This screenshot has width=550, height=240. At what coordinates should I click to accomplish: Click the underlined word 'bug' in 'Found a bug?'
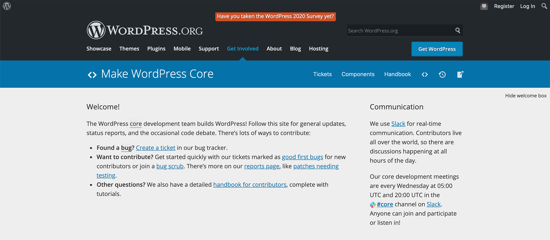point(126,148)
